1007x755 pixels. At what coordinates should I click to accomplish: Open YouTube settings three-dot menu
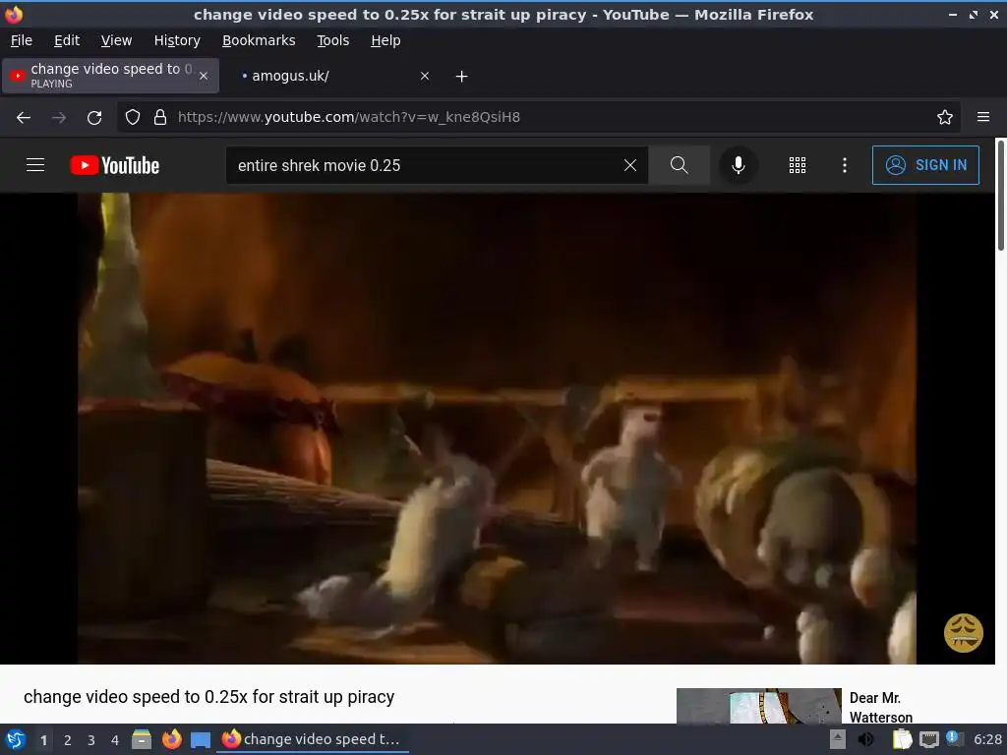(845, 165)
